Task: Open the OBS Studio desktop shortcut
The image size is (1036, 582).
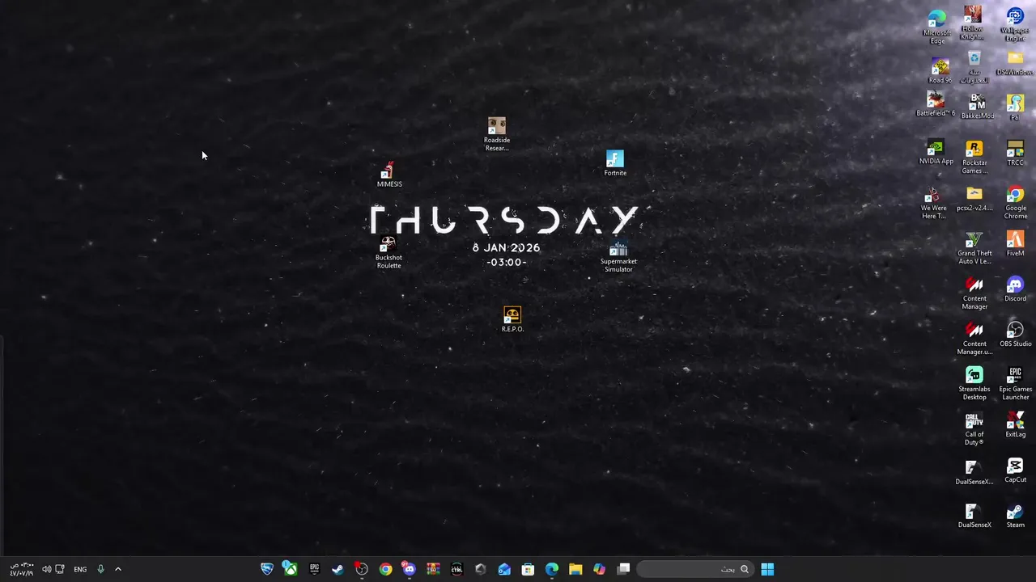Action: coord(1015,335)
